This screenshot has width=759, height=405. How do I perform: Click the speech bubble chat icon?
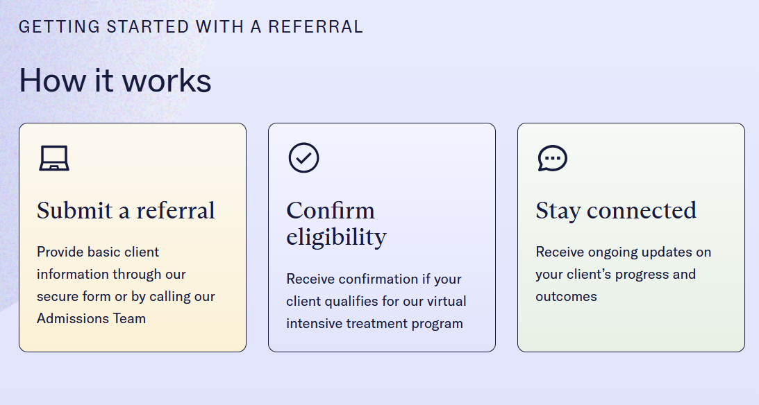(x=552, y=158)
